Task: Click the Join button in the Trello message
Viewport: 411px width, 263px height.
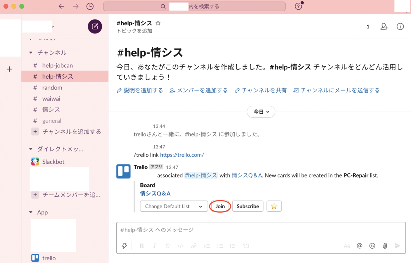Action: tap(220, 206)
